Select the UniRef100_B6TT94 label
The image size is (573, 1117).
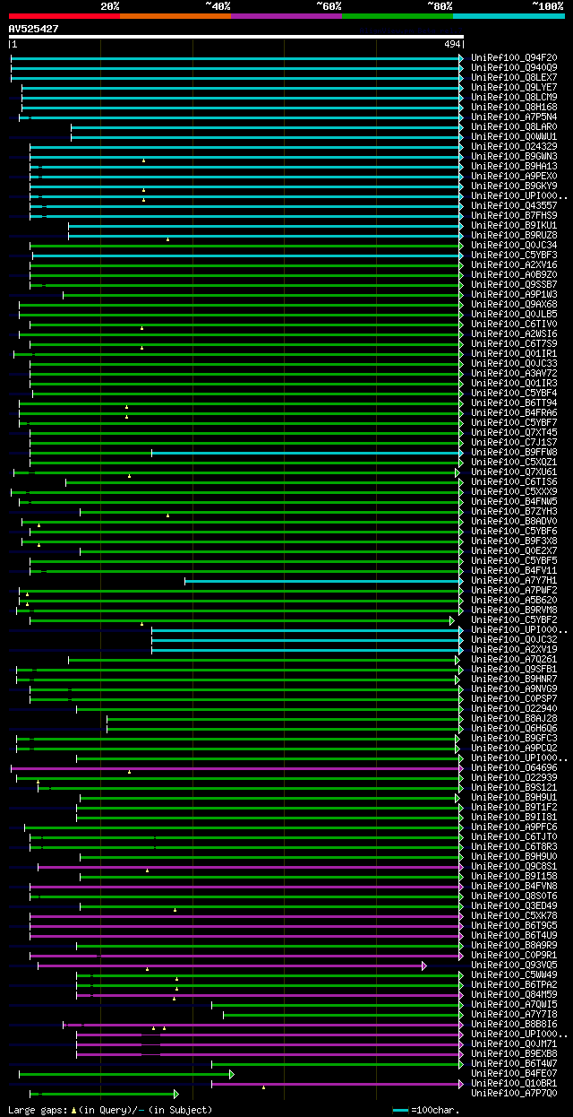click(514, 403)
